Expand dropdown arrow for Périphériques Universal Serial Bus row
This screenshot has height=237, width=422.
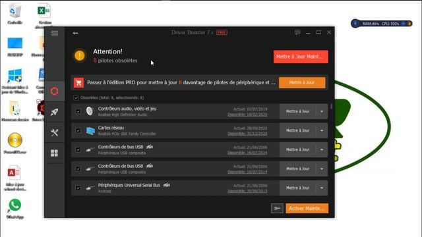(x=322, y=188)
